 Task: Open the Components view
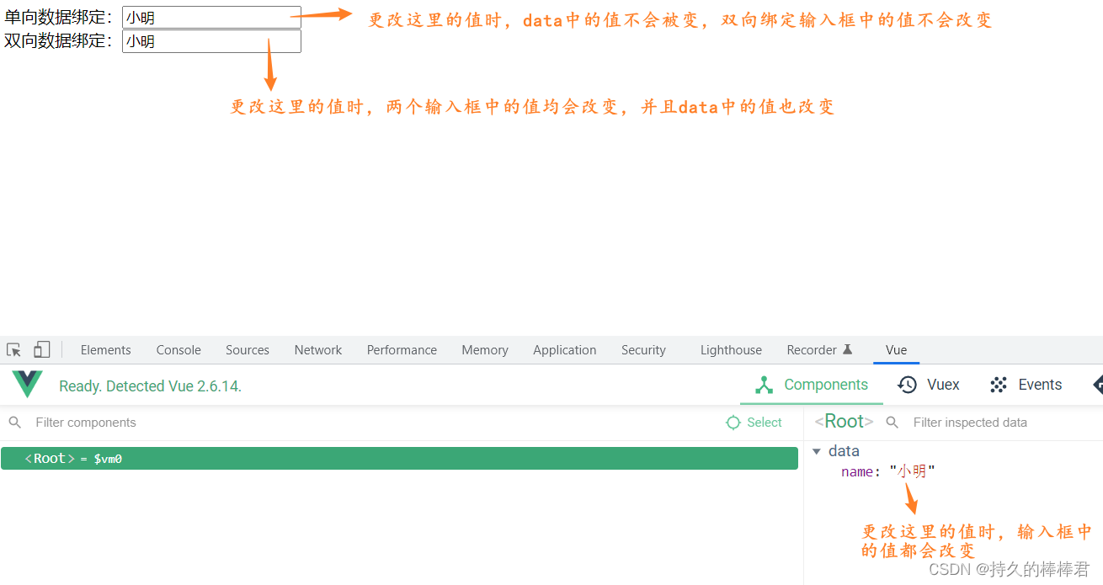[x=812, y=385]
